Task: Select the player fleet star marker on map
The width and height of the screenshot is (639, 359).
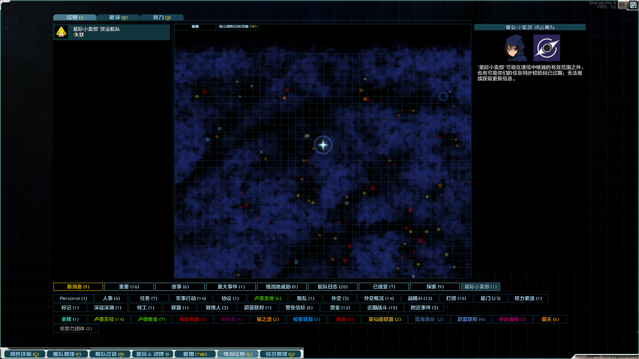Action: (x=323, y=145)
